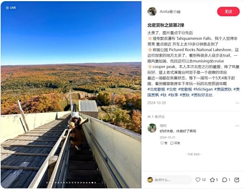The image size is (244, 189).
Task: Open comment options three-dot menu
Action: 237,126
